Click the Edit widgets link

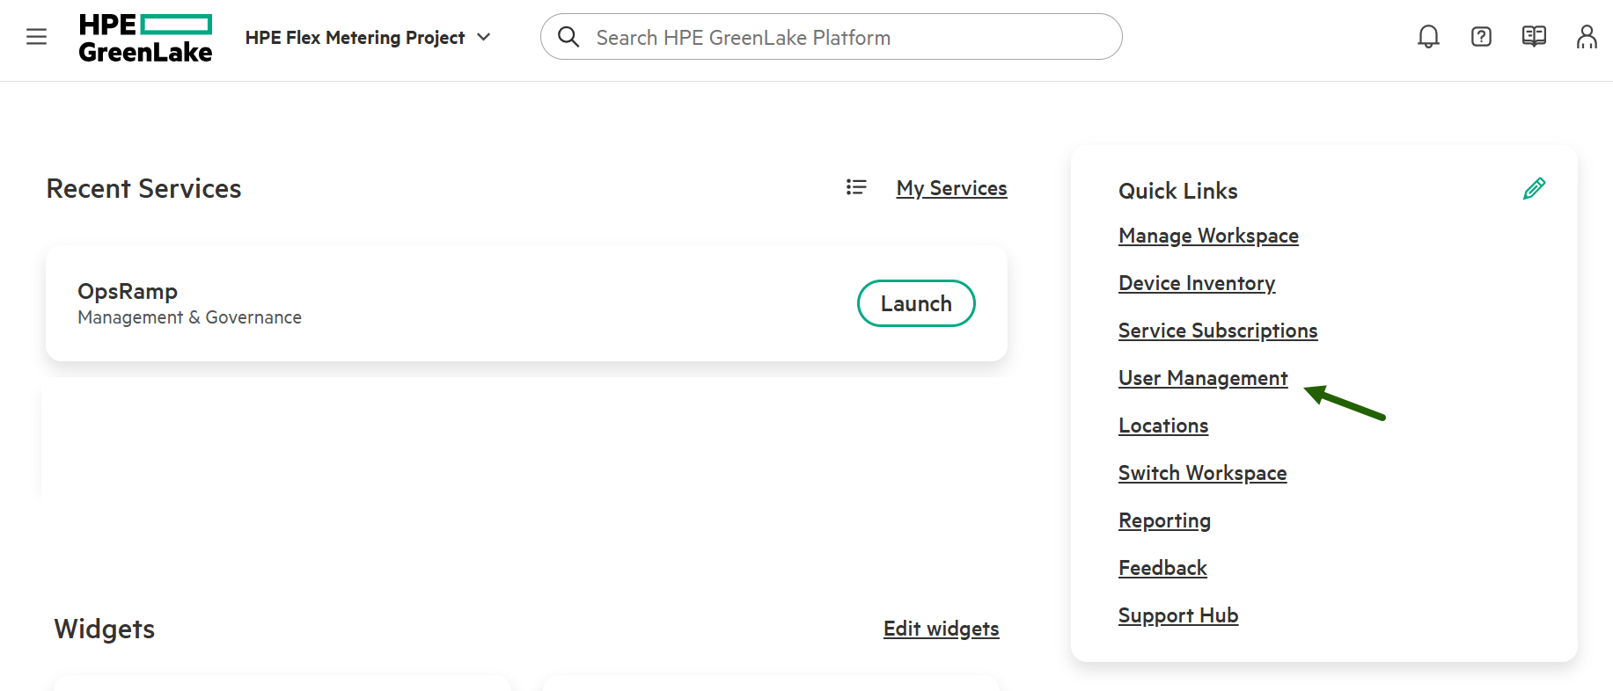click(941, 629)
